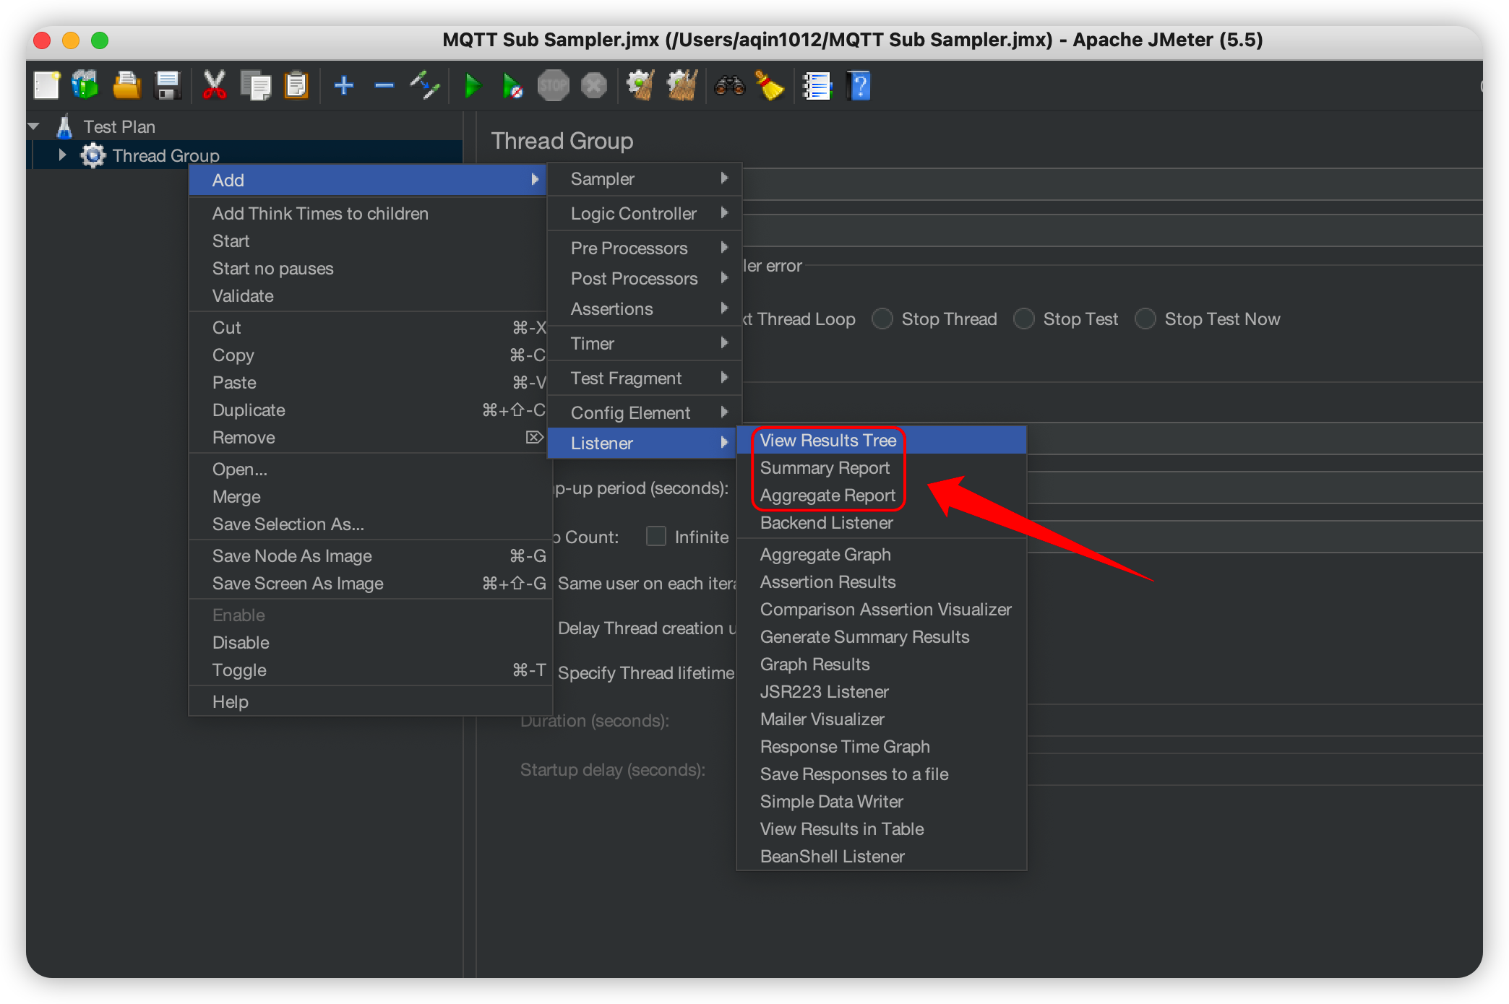Select Aggregate Report from Listener menu
The image size is (1509, 1004).
coord(827,495)
